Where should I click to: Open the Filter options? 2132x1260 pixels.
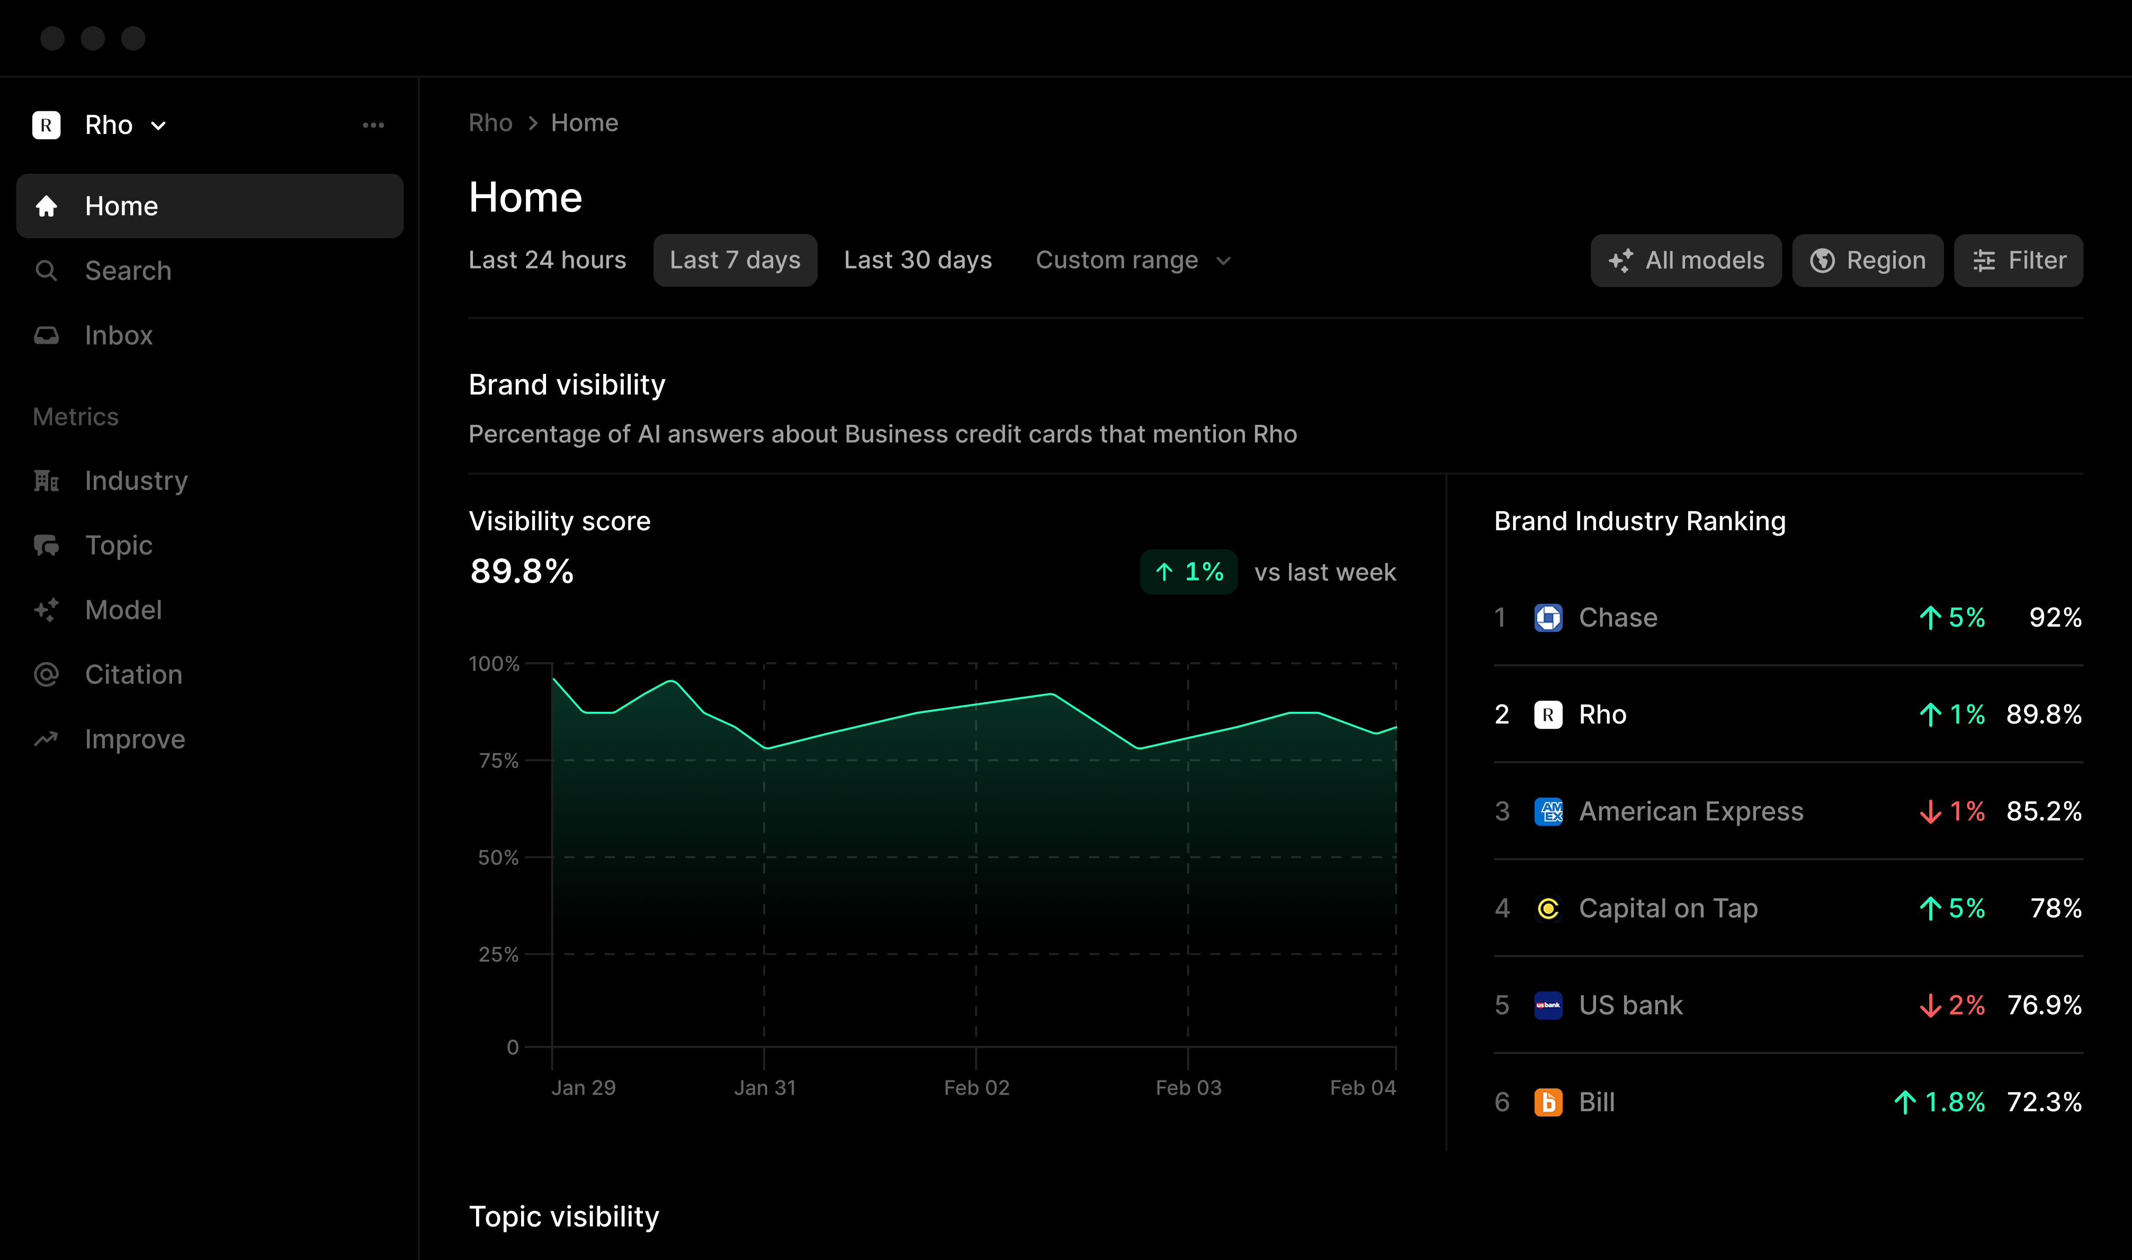coord(2018,260)
